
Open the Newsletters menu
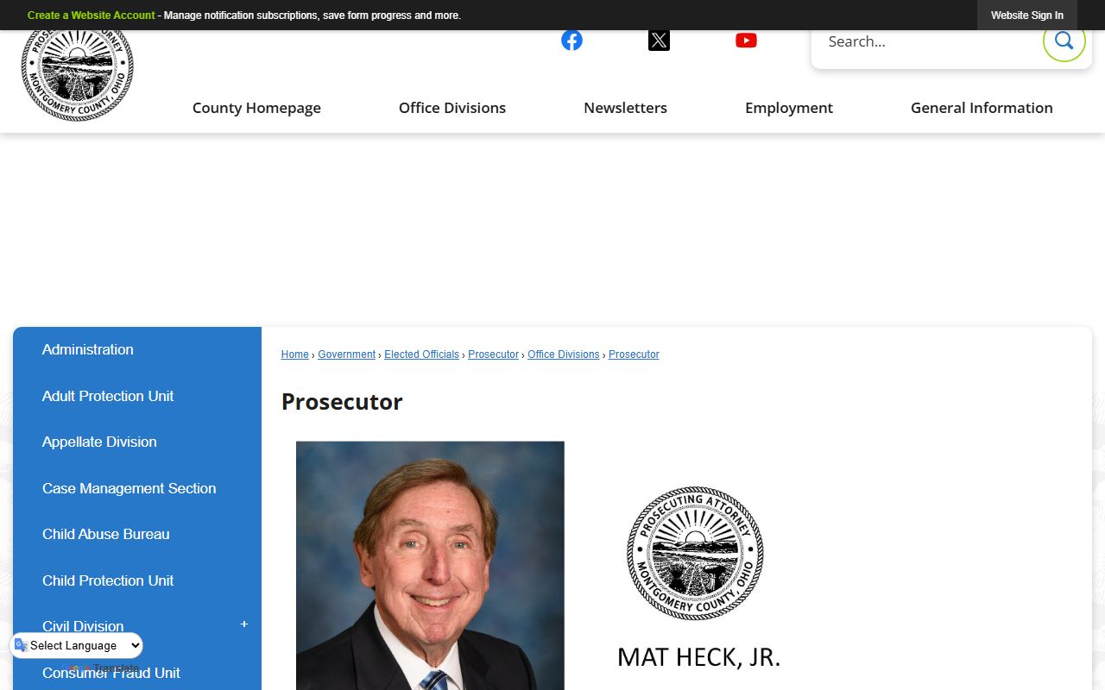coord(625,108)
